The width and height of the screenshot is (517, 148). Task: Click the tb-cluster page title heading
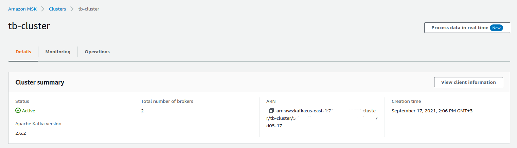pyautogui.click(x=29, y=26)
